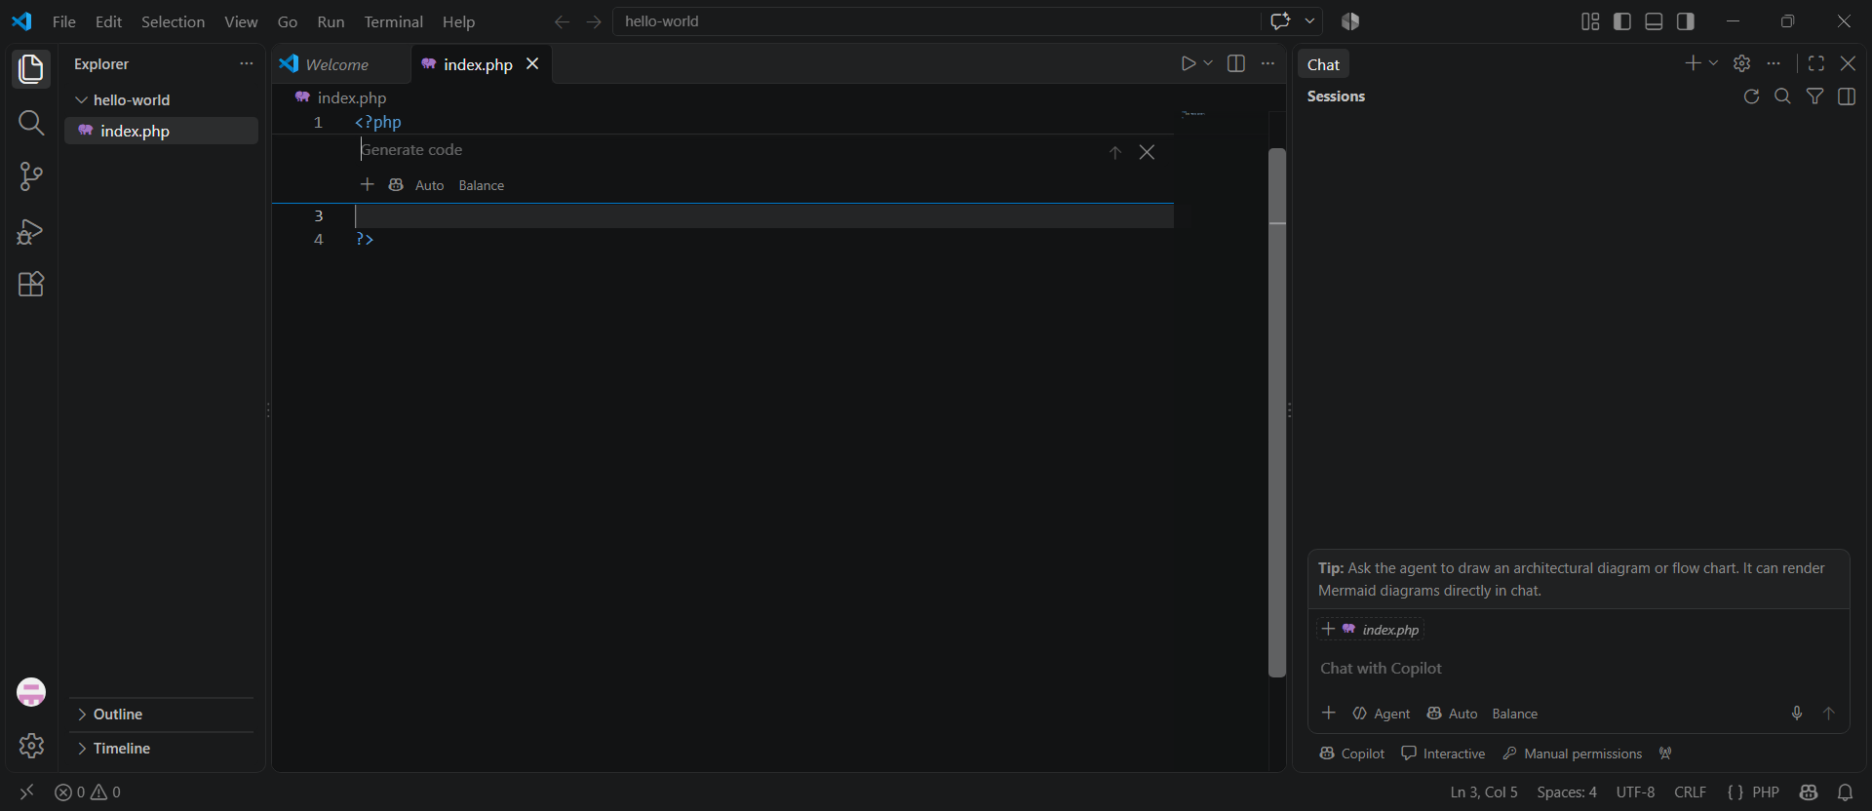Click Interactive in chat footer
Image resolution: width=1872 pixels, height=811 pixels.
click(x=1443, y=753)
